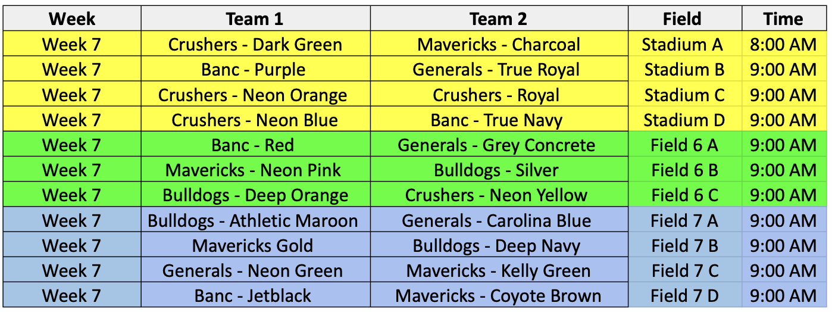
Task: Select the Field 6 C cell
Action: (684, 195)
